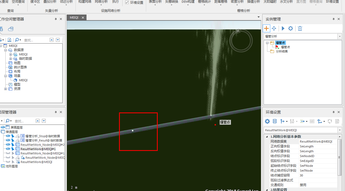Screen dimensions: 345x191
Task: Delete the instance with the trash icon
Action: [300, 28]
